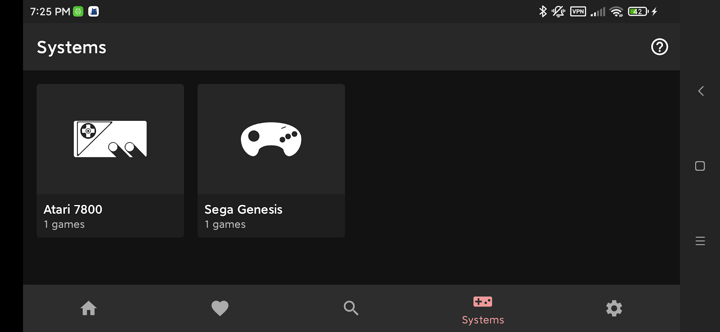Click the Sega Genesis controller artwork
Image resolution: width=720 pixels, height=332 pixels.
(271, 139)
